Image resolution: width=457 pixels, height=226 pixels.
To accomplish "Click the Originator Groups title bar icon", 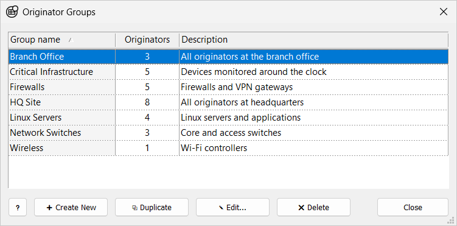I will 12,12.
